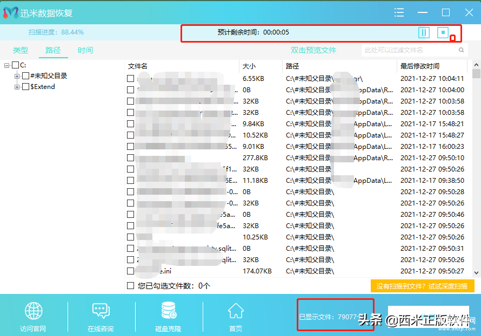481x336 pixels.
Task: Minimize the 迅米数据恢复 window
Action: (x=423, y=12)
